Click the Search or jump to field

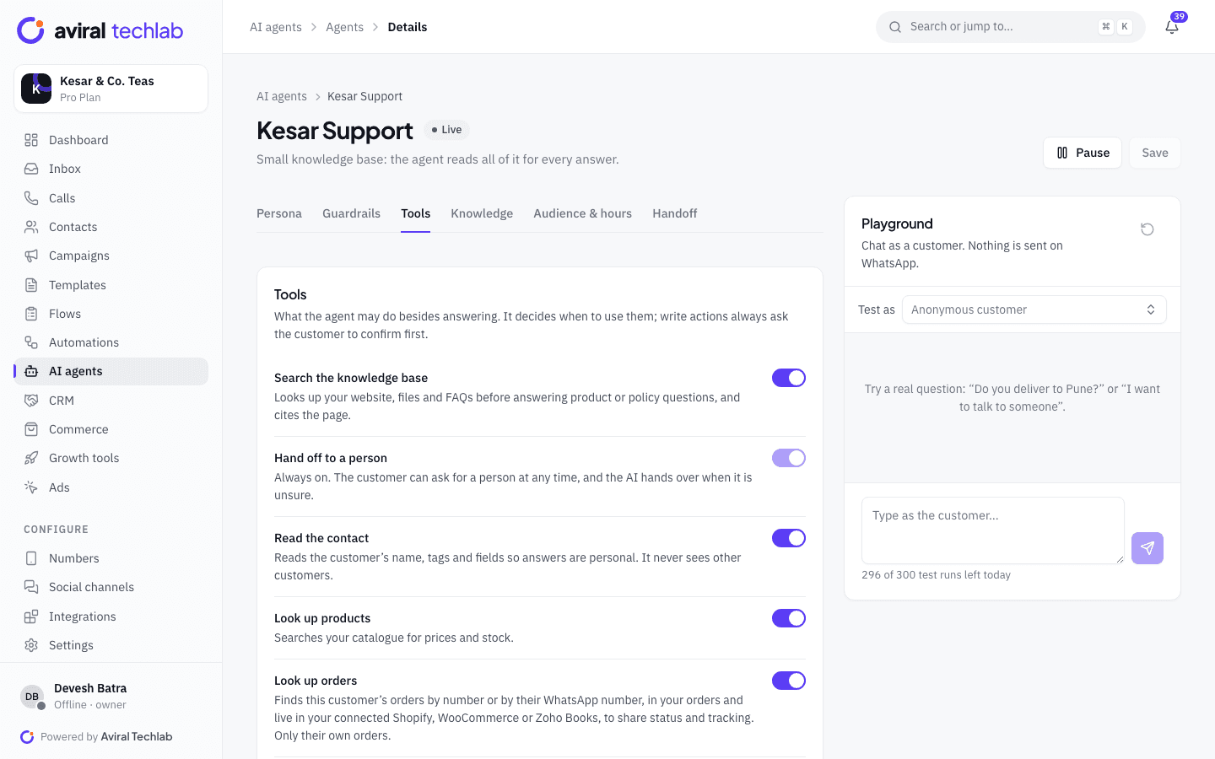(1011, 27)
